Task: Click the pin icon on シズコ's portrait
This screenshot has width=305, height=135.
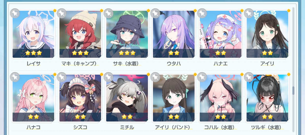Action: (62, 77)
